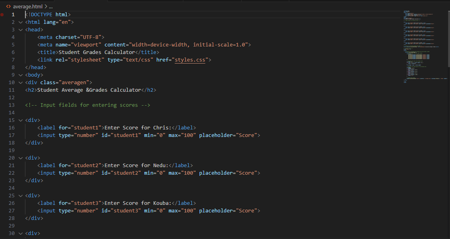Click the HTML file icon in breadcrumb

9,6
